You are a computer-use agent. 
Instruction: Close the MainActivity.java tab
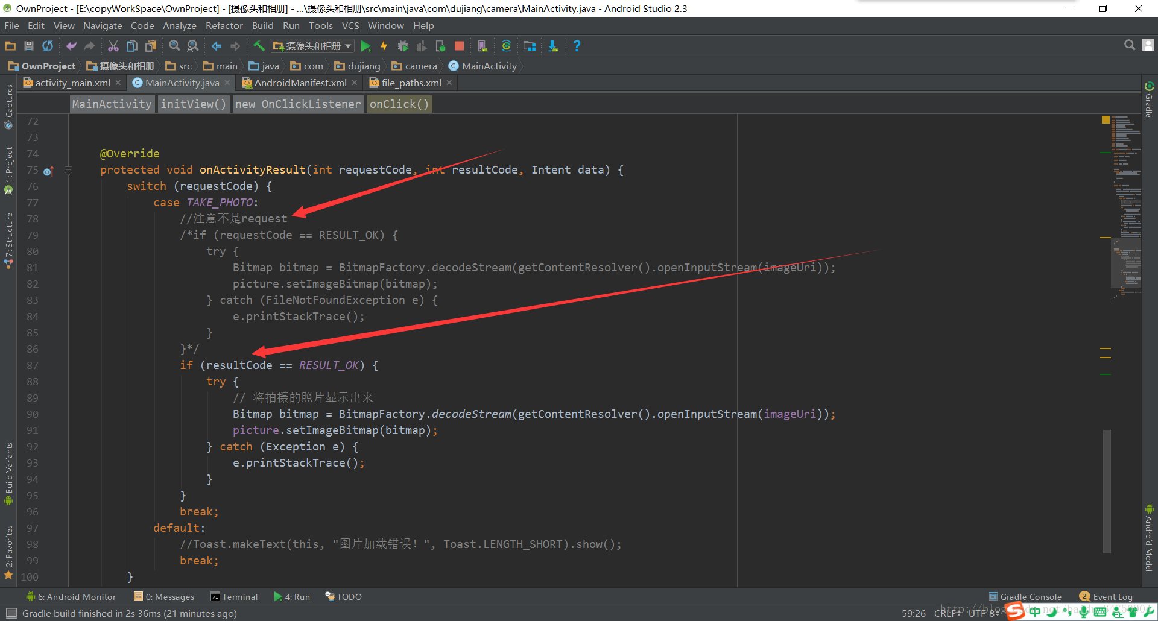pyautogui.click(x=227, y=83)
